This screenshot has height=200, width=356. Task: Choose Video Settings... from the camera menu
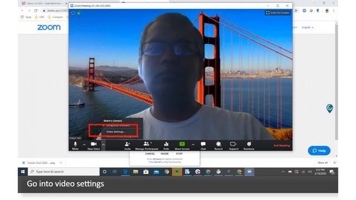(x=116, y=132)
